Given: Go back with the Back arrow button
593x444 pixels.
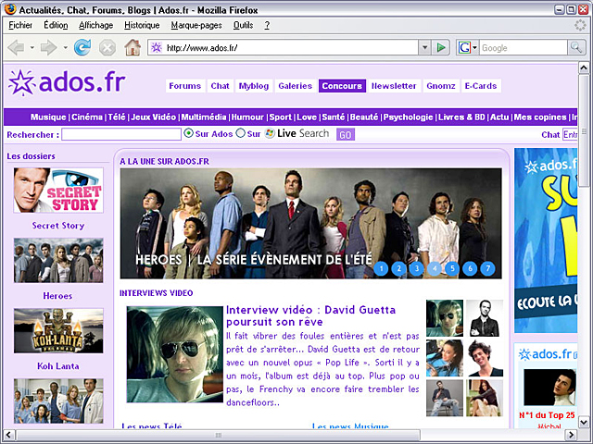Looking at the screenshot, I should (16, 48).
